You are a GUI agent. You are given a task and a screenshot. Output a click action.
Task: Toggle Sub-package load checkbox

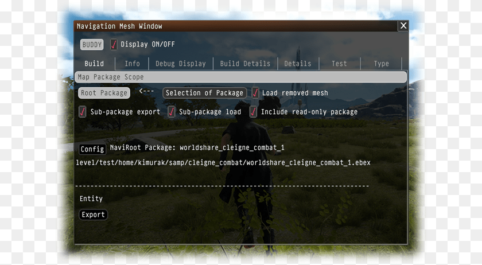pyautogui.click(x=172, y=112)
